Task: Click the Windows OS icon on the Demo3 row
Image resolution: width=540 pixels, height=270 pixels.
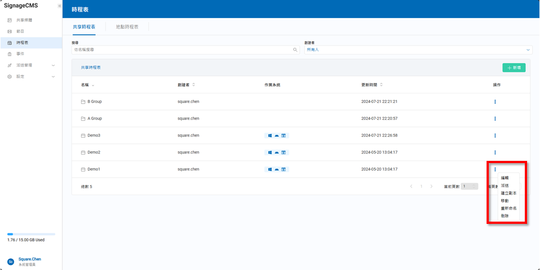Action: [270, 136]
